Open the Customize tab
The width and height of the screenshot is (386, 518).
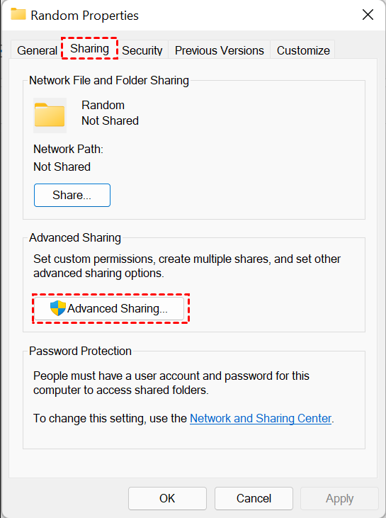click(303, 50)
